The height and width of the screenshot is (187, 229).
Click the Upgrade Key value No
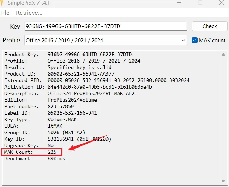point(51,145)
